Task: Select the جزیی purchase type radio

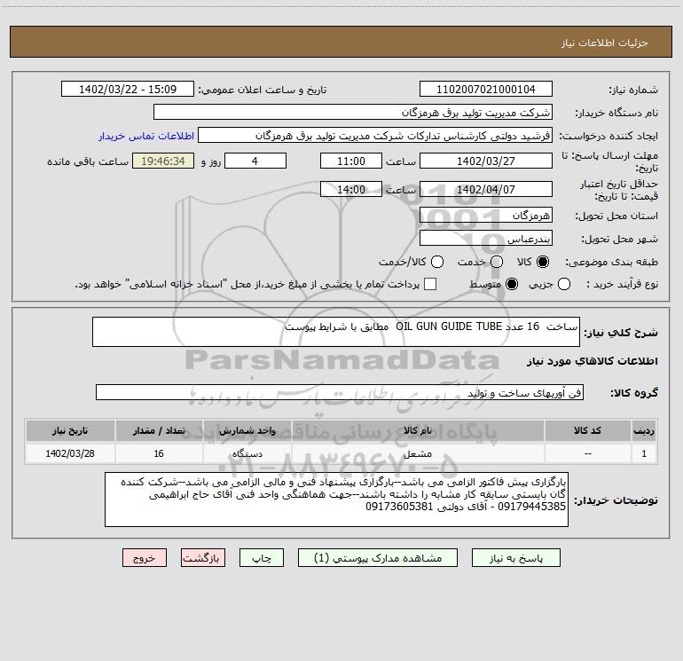Action: tap(563, 284)
